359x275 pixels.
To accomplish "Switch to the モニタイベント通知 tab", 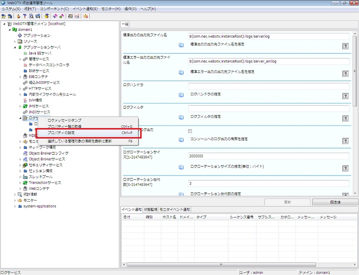I will click(174, 209).
